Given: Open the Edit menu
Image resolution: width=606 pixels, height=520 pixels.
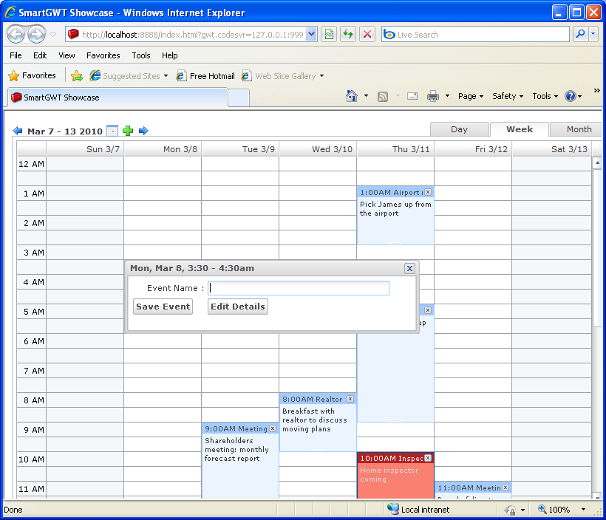Looking at the screenshot, I should 40,55.
